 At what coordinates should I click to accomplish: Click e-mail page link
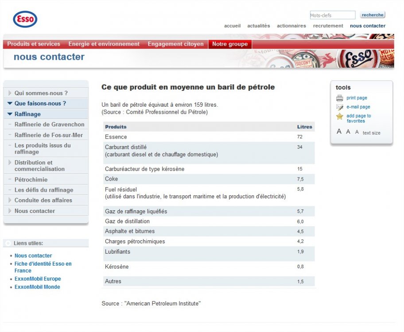[358, 107]
